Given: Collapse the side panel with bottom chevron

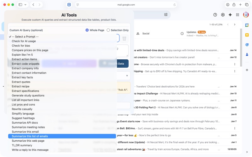Looking at the screenshot, I should click(x=247, y=152).
